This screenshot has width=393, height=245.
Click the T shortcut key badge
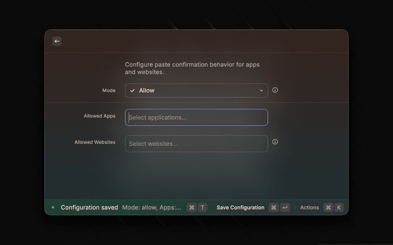(x=203, y=208)
